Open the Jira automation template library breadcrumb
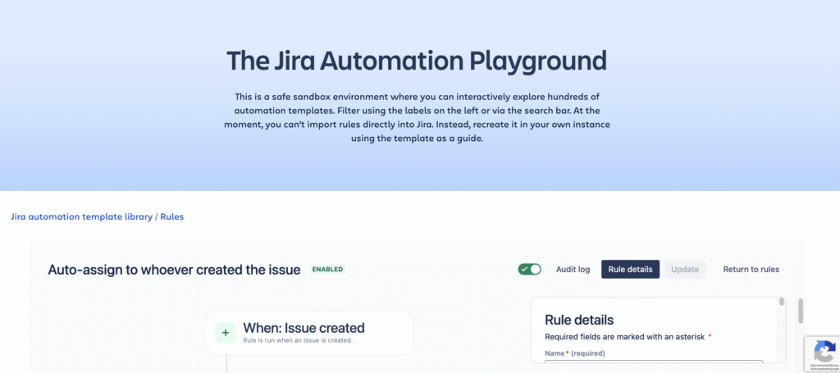This screenshot has width=840, height=373. [x=81, y=217]
